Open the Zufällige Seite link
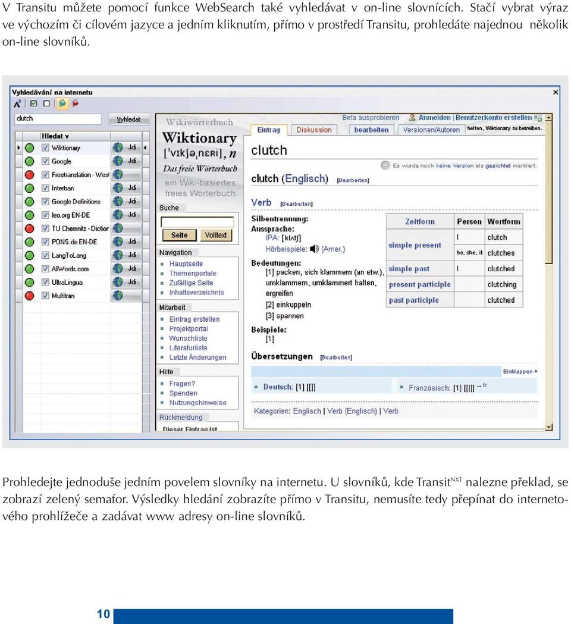The width and height of the screenshot is (571, 624). click(x=191, y=283)
